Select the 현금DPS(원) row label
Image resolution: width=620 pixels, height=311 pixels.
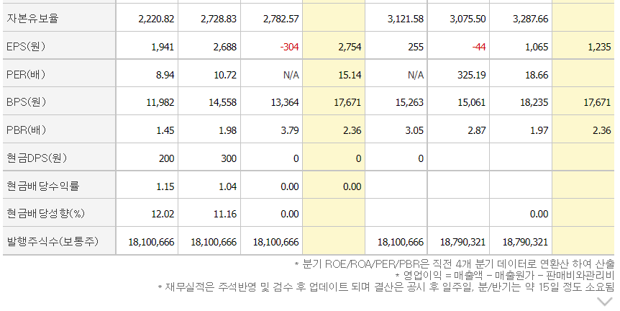(x=37, y=158)
